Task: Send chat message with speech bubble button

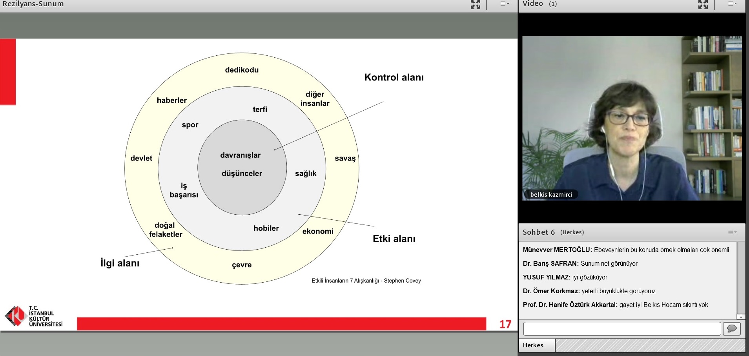Action: [x=731, y=329]
